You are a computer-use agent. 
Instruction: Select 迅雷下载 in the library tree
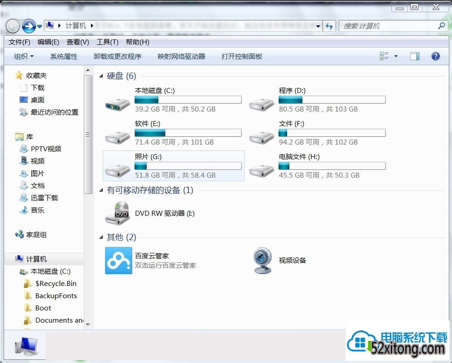coord(44,198)
